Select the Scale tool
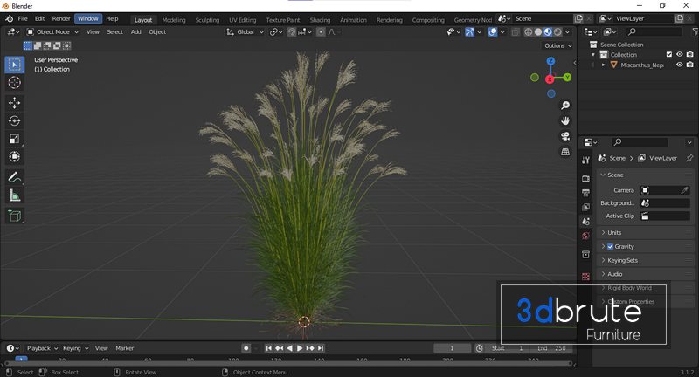 pyautogui.click(x=14, y=139)
